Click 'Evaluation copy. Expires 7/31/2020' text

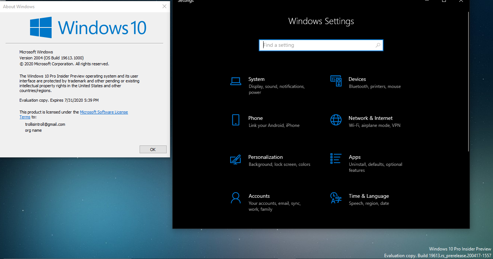click(59, 100)
